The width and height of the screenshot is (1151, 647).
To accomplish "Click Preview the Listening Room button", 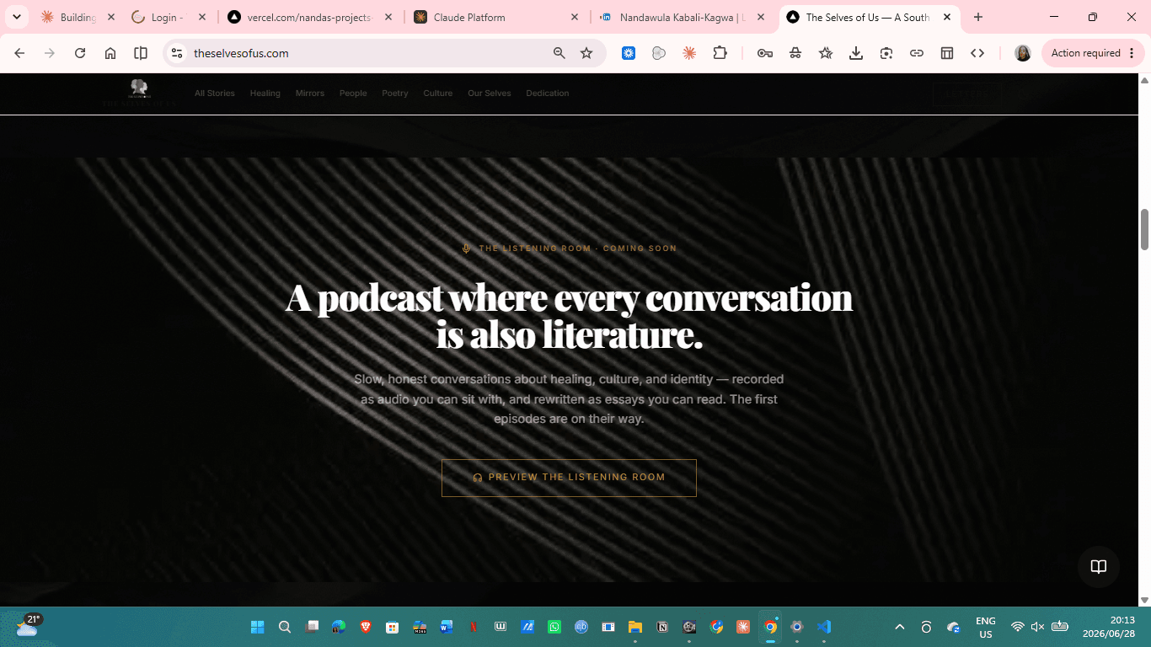I will [x=569, y=478].
